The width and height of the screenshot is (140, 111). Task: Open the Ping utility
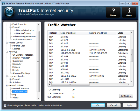pos(14,95)
